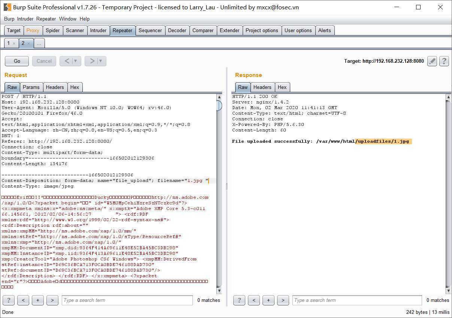
Task: Click the 242 bytes | 13 millis status text
Action: coord(428,312)
